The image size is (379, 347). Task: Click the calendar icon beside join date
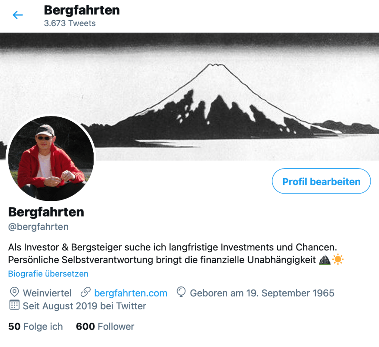pyautogui.click(x=14, y=305)
